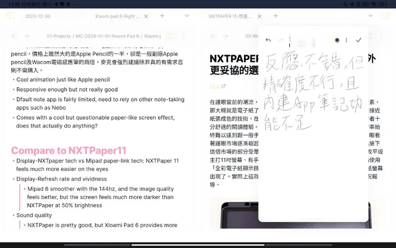
Task: Open the Link under the NXTPAPER title
Action: (x=217, y=86)
